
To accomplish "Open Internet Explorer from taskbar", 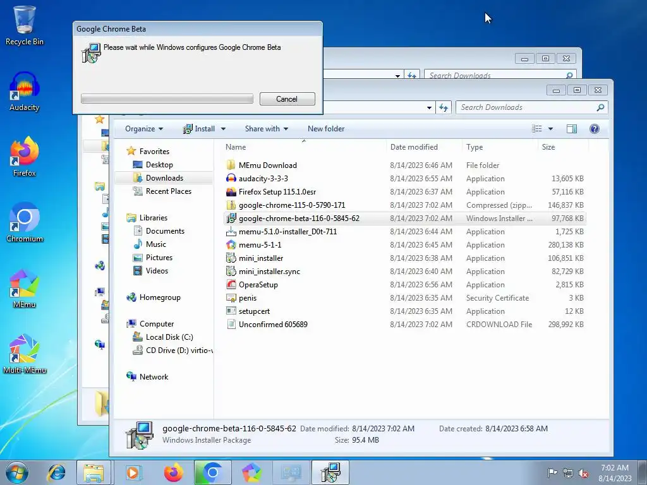I will (56, 472).
